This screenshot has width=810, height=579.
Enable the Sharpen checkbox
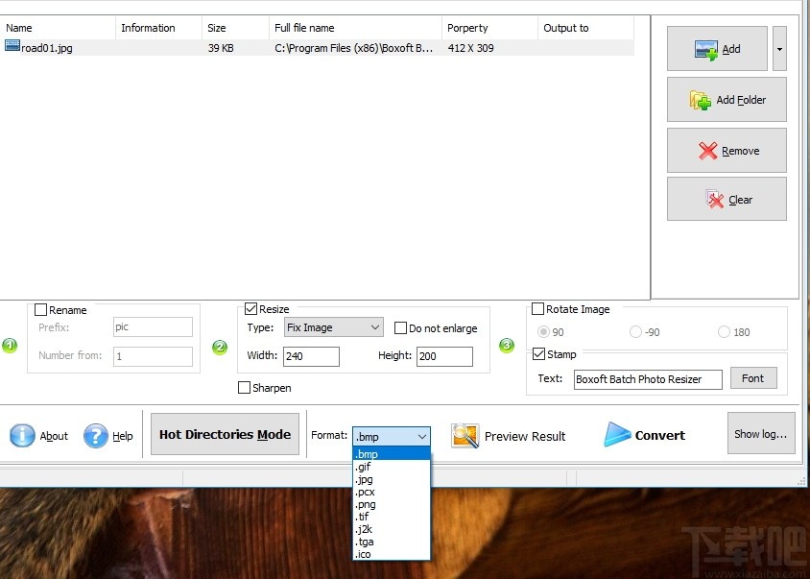244,387
